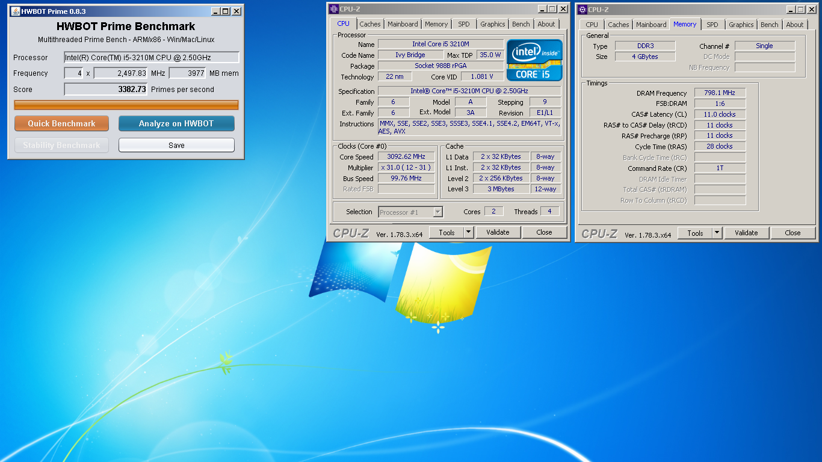
Task: Click the 4 GBytes memory size value
Action: pyautogui.click(x=645, y=57)
